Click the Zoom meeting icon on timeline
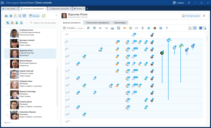 tap(193, 46)
